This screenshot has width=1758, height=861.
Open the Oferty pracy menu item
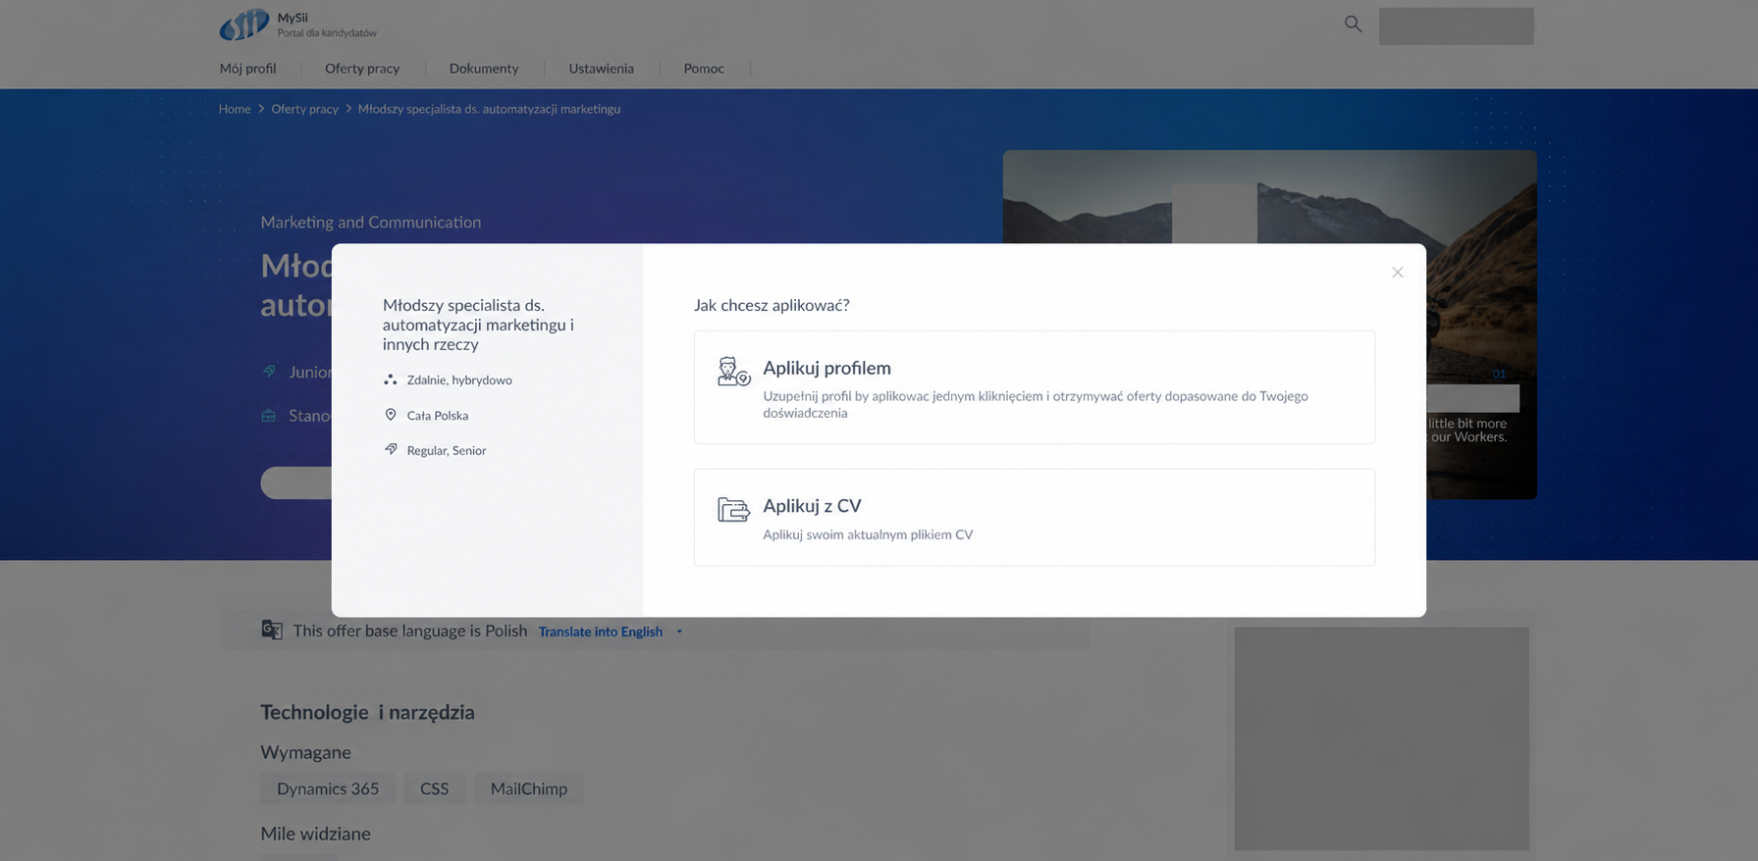(362, 69)
